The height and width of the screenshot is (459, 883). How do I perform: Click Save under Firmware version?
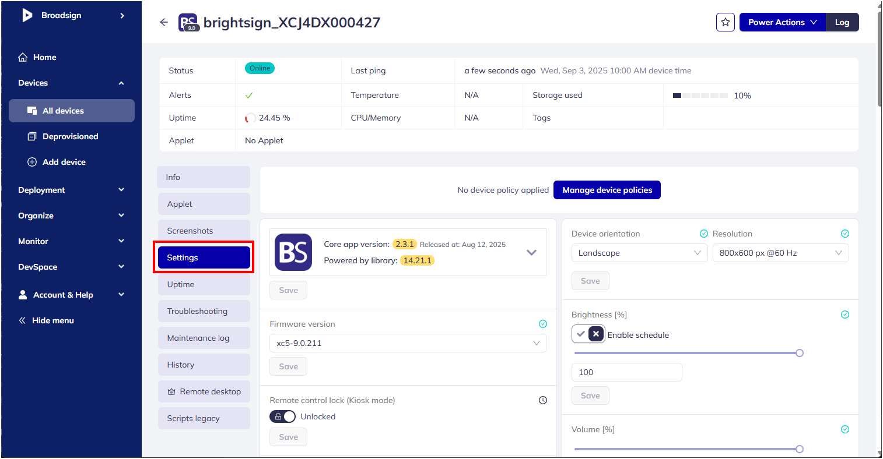click(x=288, y=366)
